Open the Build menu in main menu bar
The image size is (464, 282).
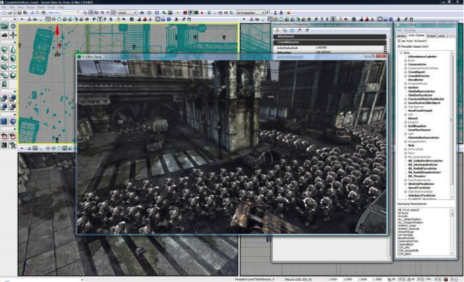click(41, 7)
